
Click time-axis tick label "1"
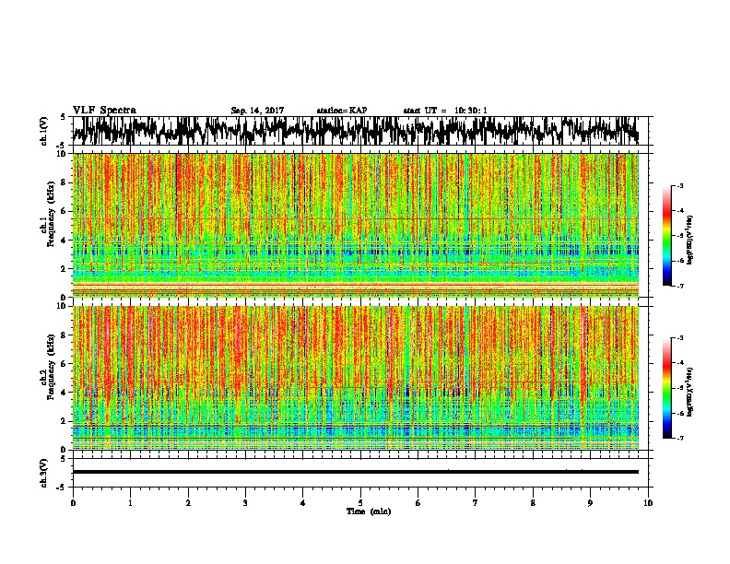click(130, 503)
